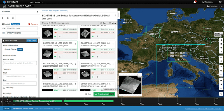Image resolution: width=224 pixels, height=111 pixels.
Task: Focus the Temporal End date field
Action: [x=20, y=84]
